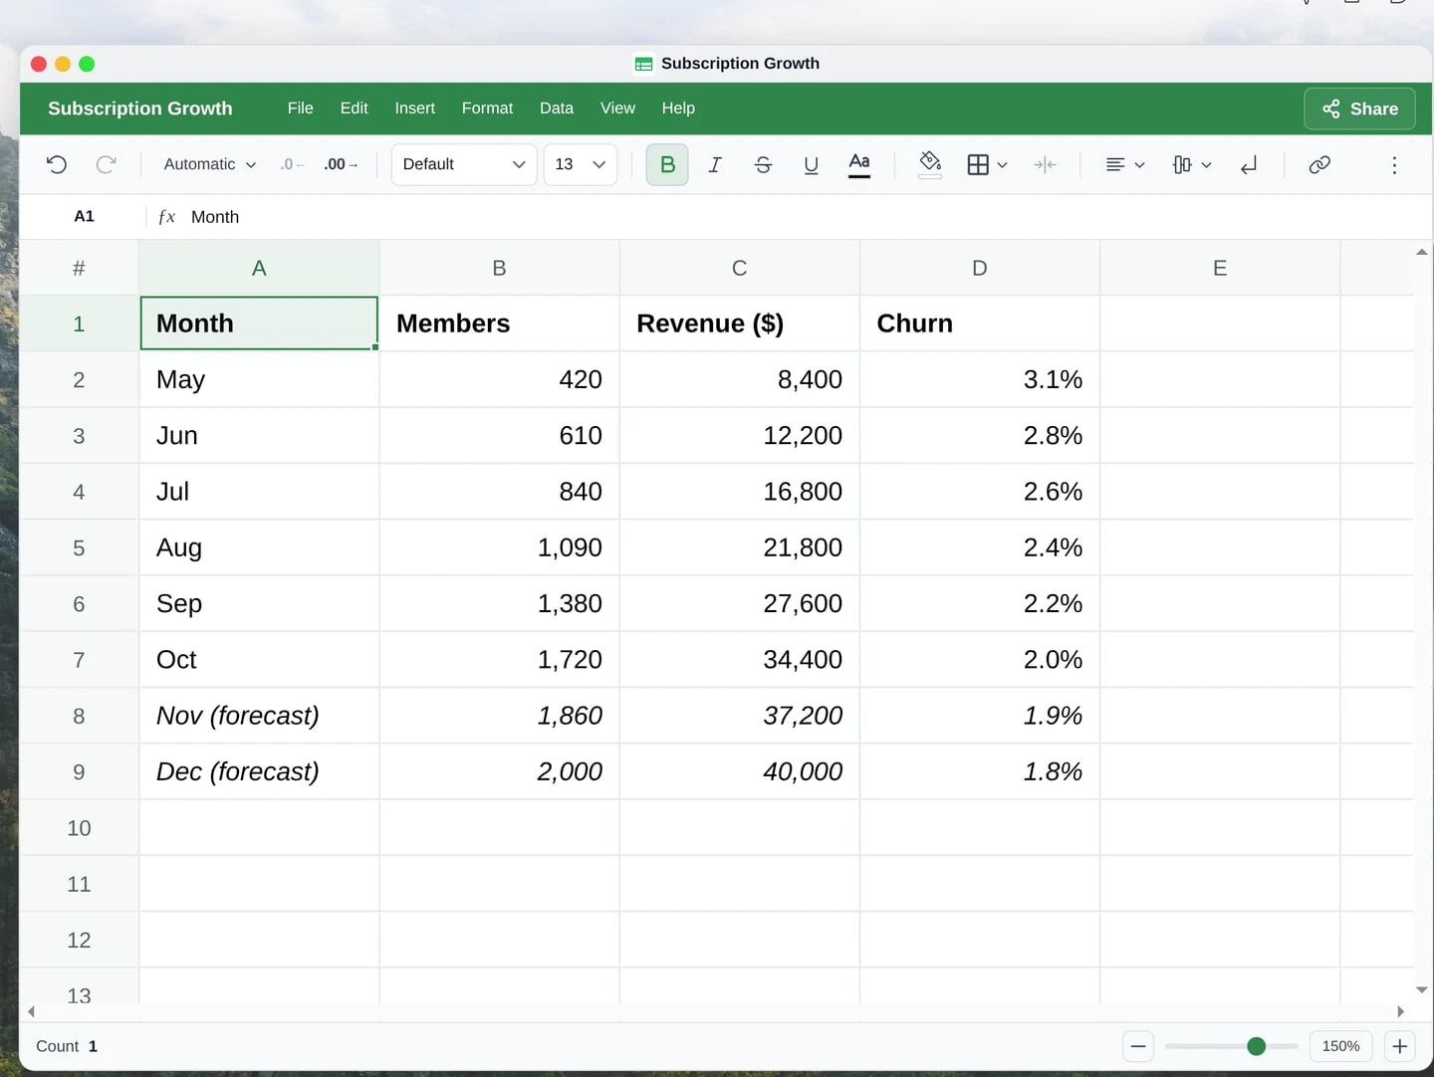Apply italic formatting
1434x1077 pixels.
715,164
